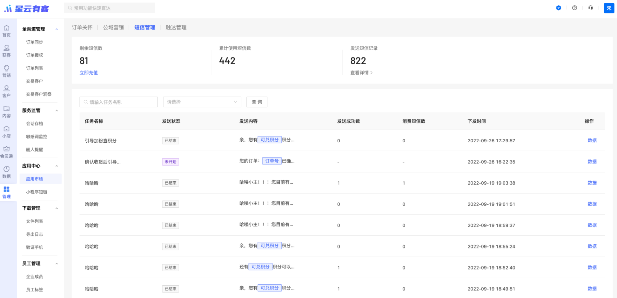The image size is (617, 298).
Task: Open 文件列表 in the side menu
Action: coord(35,221)
